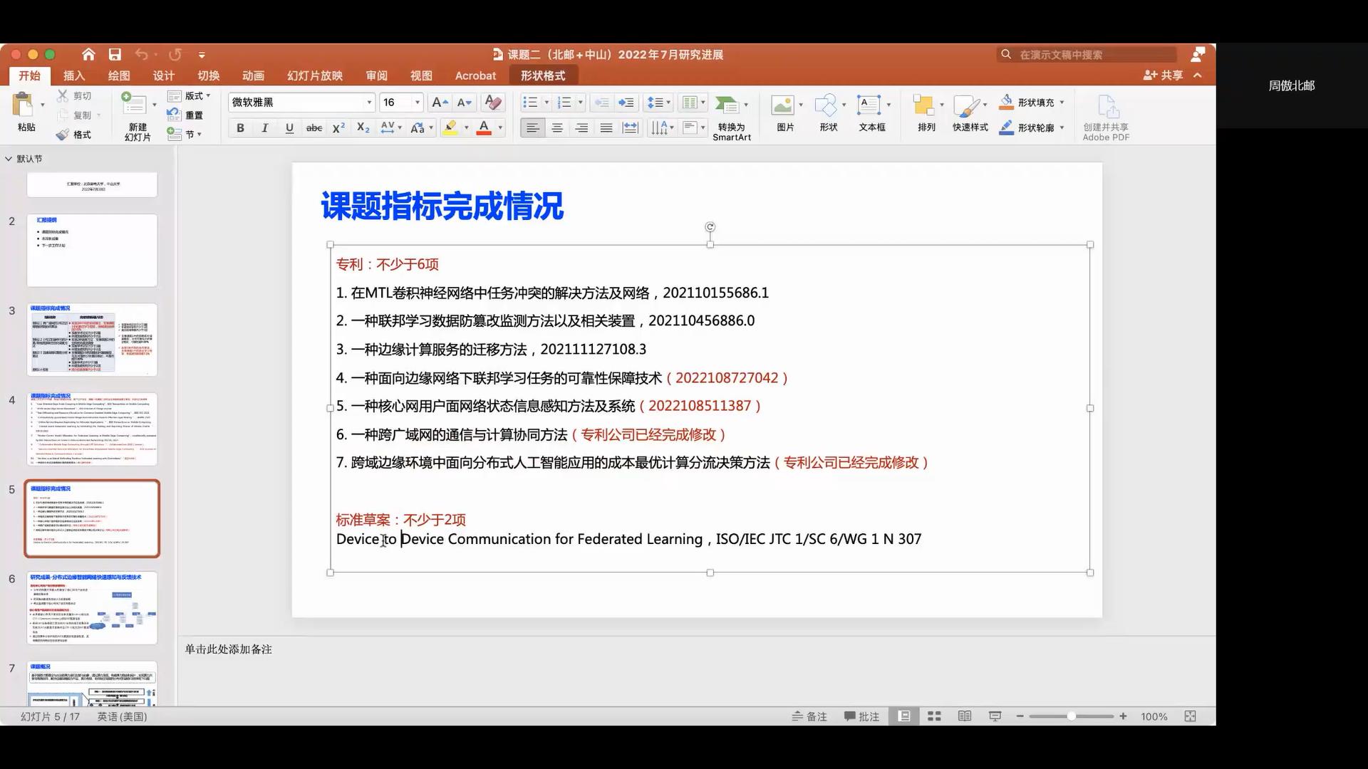Click the Home icon in title bar

point(88,54)
